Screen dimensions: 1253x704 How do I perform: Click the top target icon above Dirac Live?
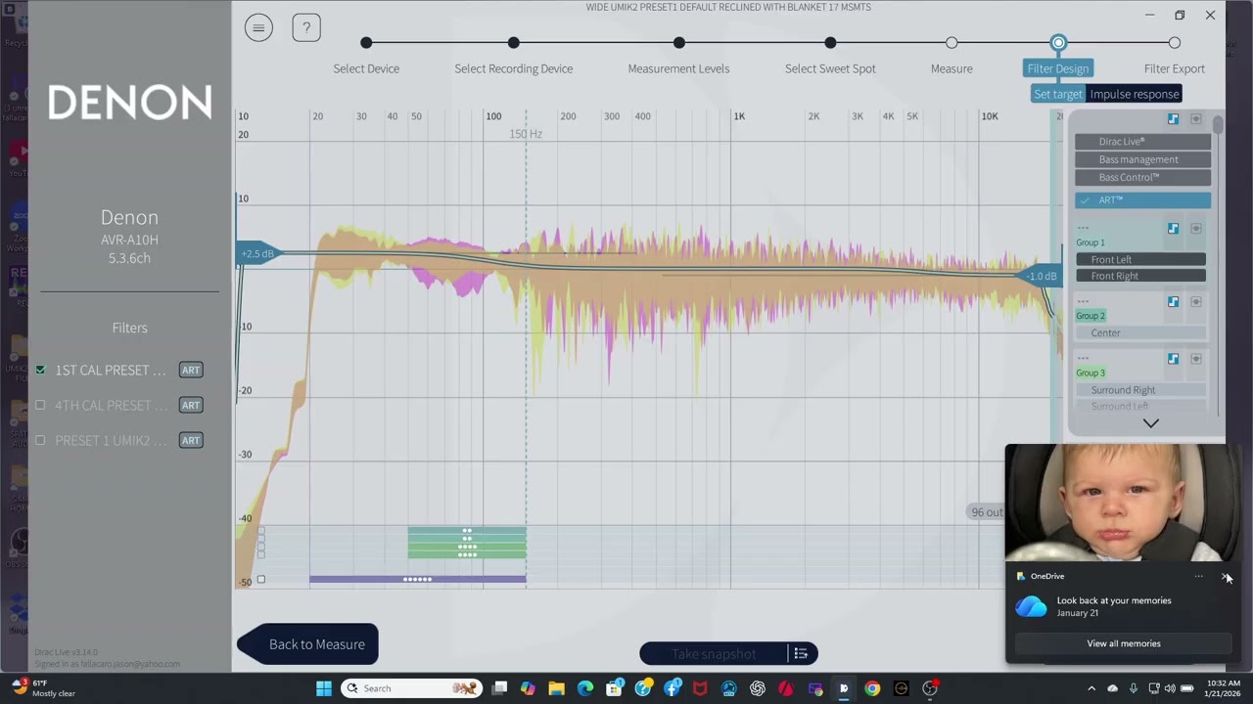click(x=1195, y=119)
